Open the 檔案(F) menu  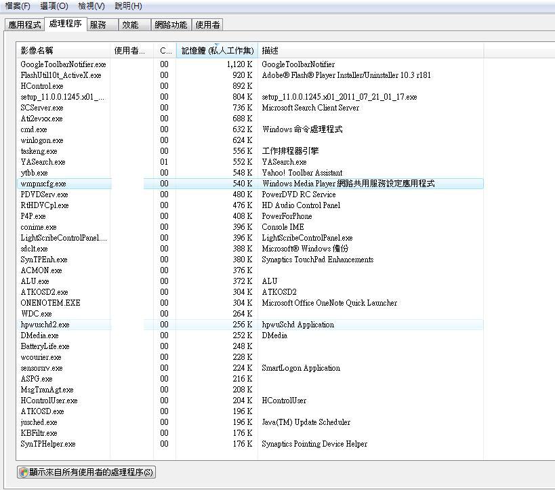tap(18, 6)
